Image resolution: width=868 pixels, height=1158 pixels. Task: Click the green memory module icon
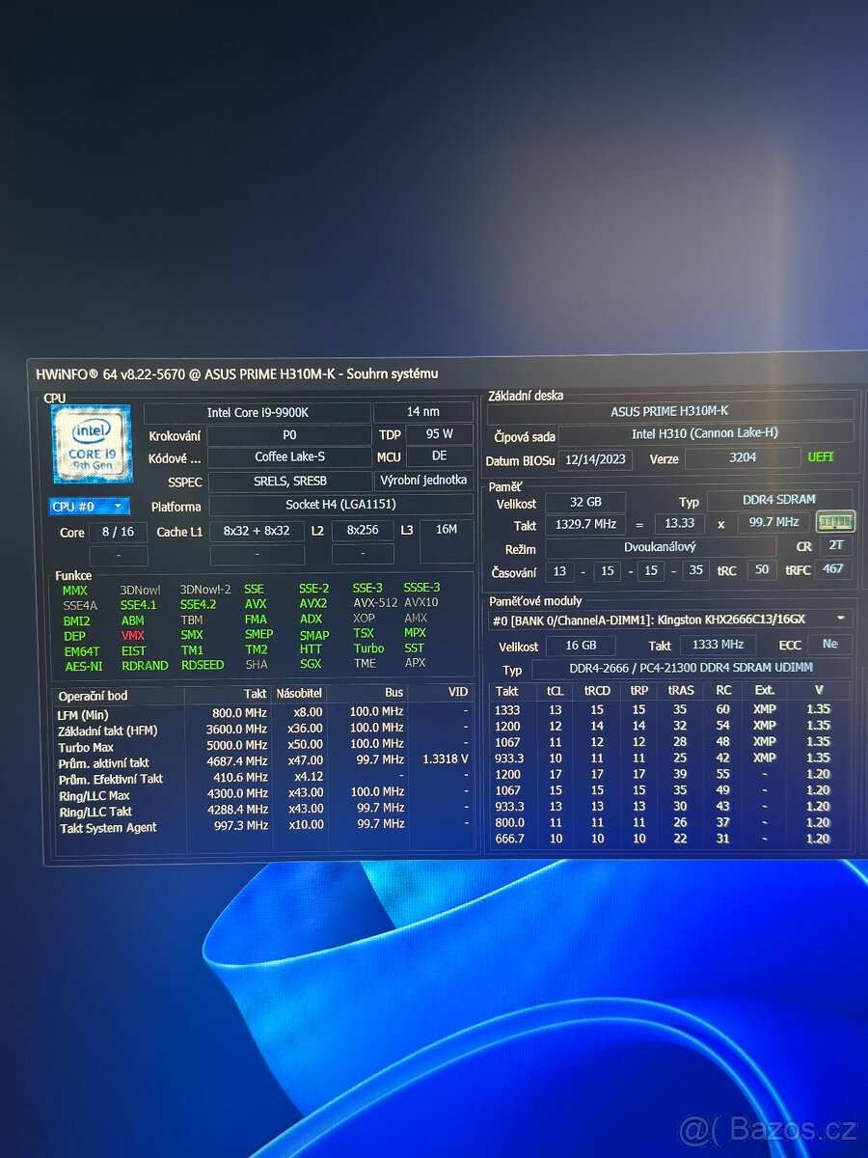click(x=835, y=522)
